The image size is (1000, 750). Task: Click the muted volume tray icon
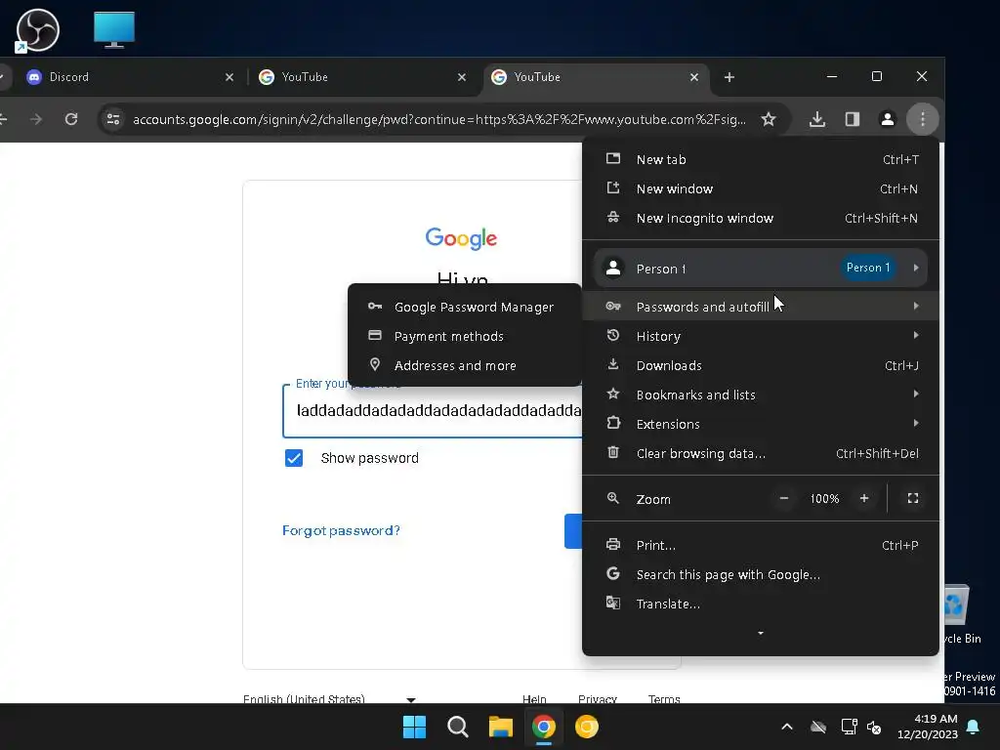coord(874,727)
